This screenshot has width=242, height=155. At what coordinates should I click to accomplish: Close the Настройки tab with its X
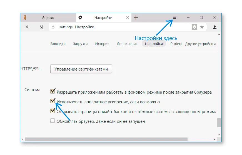[128, 17]
